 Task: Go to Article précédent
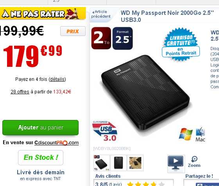point(101,14)
